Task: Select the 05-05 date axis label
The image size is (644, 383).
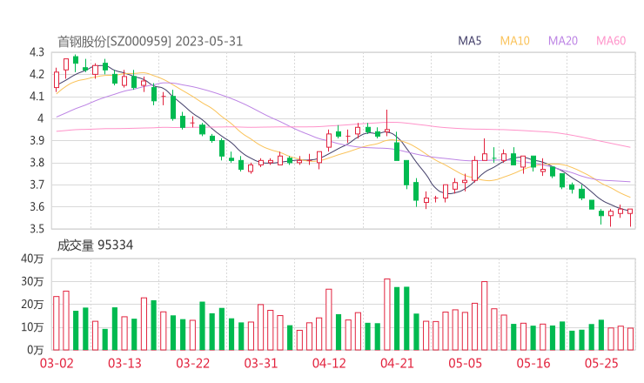Action: pyautogui.click(x=466, y=363)
